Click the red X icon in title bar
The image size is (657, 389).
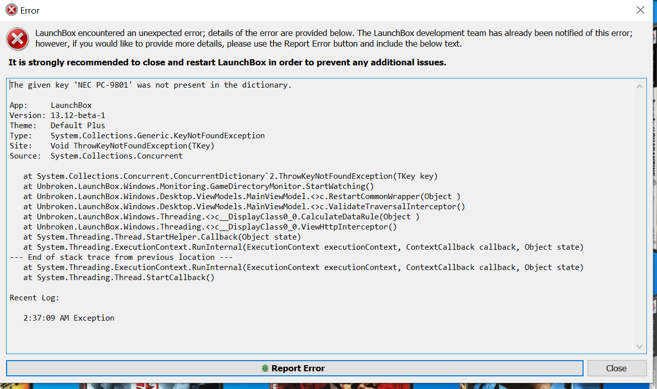click(x=11, y=10)
